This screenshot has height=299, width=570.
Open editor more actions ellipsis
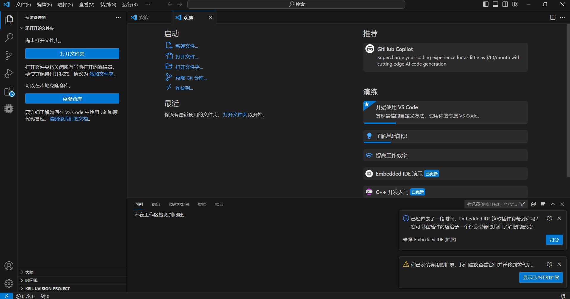tap(562, 17)
